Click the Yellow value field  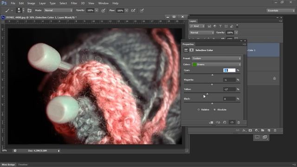[229, 89]
